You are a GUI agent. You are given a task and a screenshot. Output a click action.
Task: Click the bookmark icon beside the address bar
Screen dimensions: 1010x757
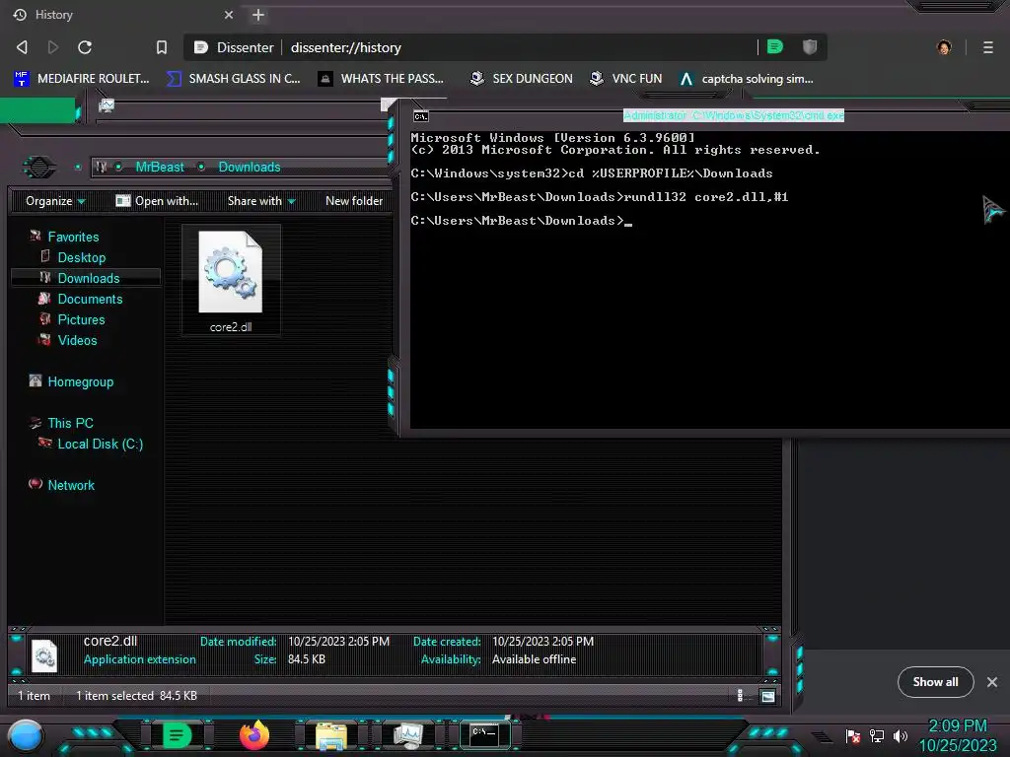point(162,47)
